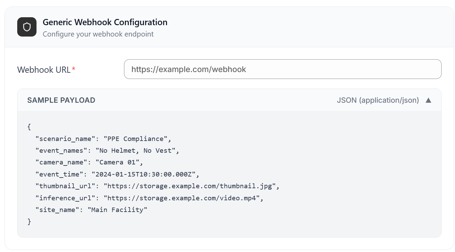Image resolution: width=455 pixels, height=252 pixels.
Task: Click the Generic Webhook Configuration title
Action: point(105,22)
